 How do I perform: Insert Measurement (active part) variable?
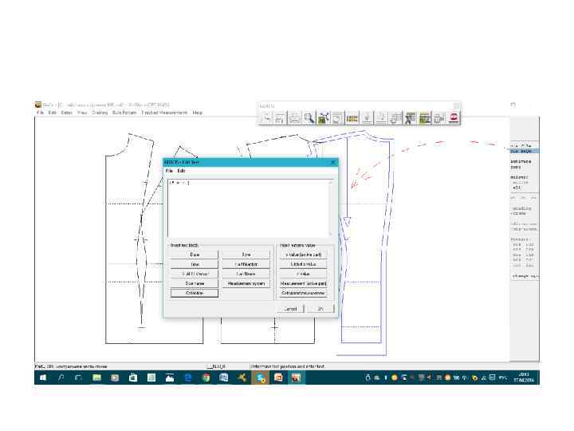tap(303, 283)
